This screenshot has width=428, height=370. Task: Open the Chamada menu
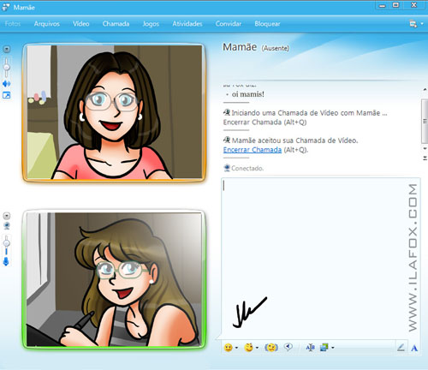click(x=116, y=24)
